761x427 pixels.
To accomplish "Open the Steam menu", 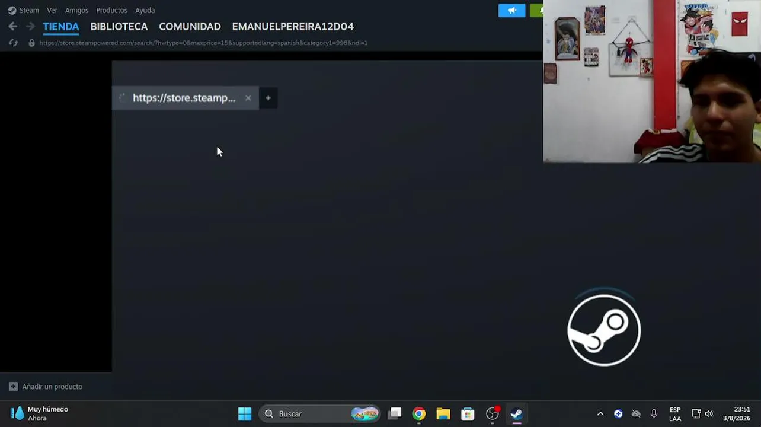I will coord(24,11).
